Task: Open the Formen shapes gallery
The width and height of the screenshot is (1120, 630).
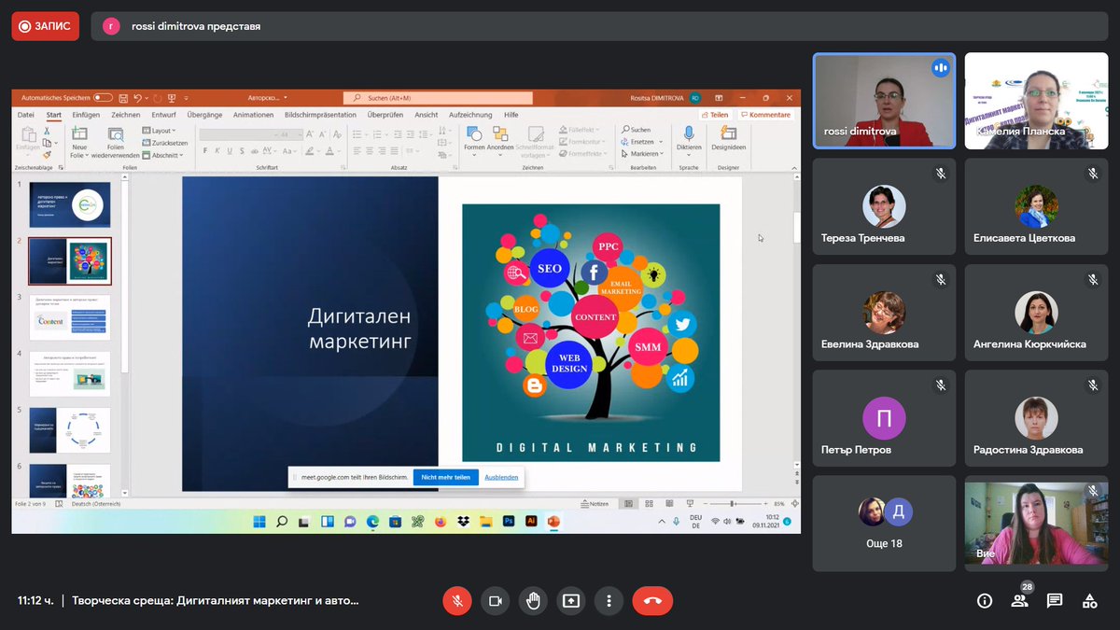Action: pos(474,138)
